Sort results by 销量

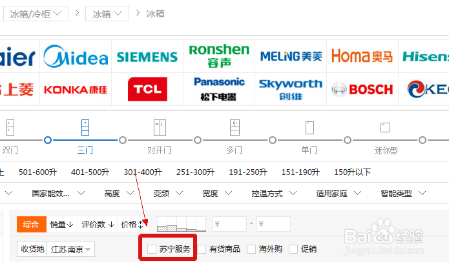coord(62,224)
